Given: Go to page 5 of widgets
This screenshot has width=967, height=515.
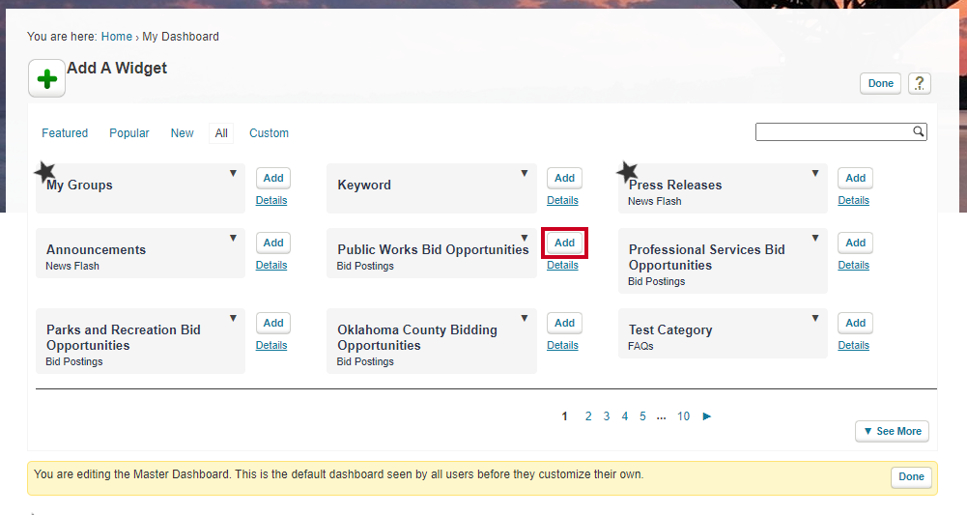Looking at the screenshot, I should click(642, 416).
